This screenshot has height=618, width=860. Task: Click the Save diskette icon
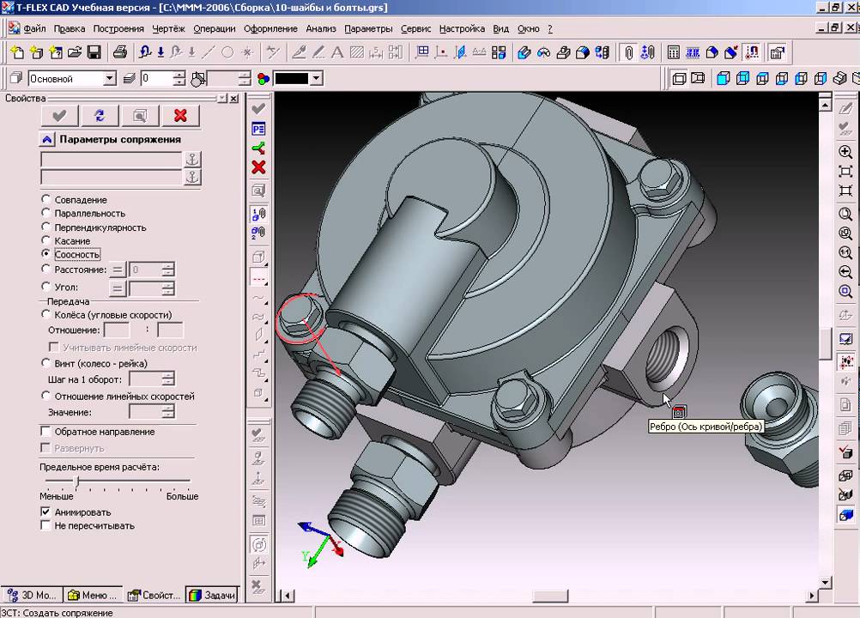94,52
